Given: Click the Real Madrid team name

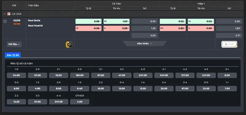Looking at the screenshot, I should click(35, 26).
